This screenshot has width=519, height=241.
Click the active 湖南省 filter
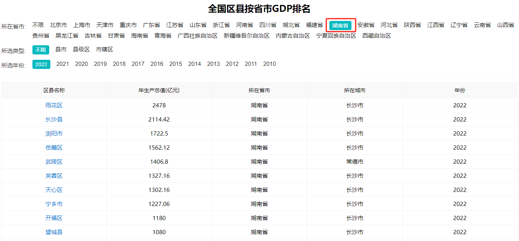click(340, 26)
